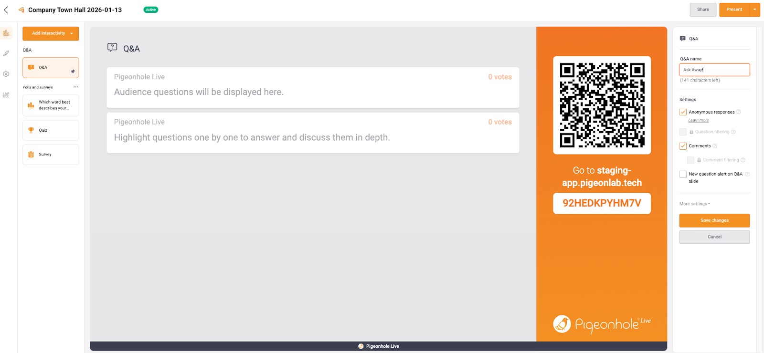Open the analytics graph sidebar icon
The height and width of the screenshot is (353, 764).
pos(6,95)
